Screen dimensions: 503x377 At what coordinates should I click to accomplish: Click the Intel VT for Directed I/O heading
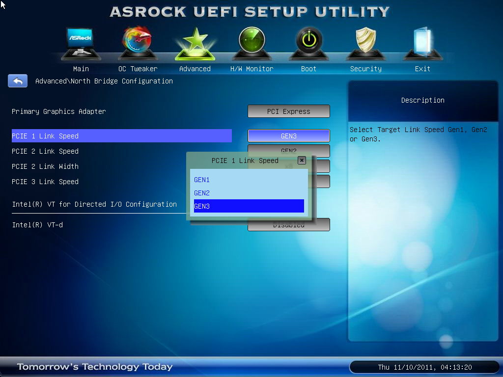(x=94, y=204)
